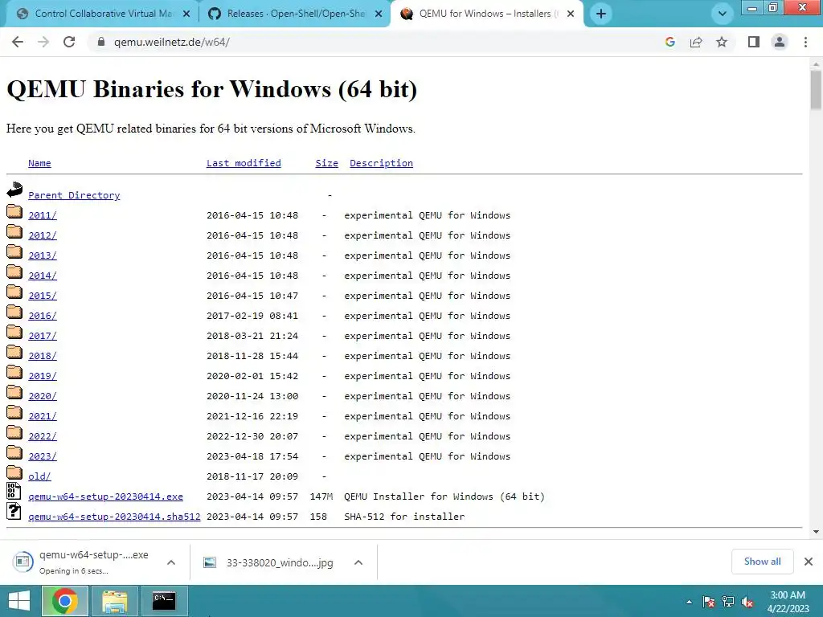Screen dimensions: 823x617
Task: Open File Explorer from the taskbar
Action: coord(114,601)
